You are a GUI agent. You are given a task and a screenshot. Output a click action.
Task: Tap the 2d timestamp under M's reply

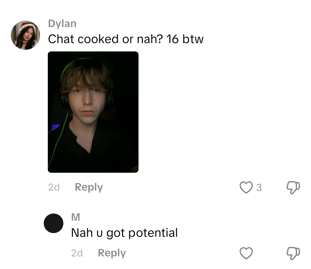point(77,253)
